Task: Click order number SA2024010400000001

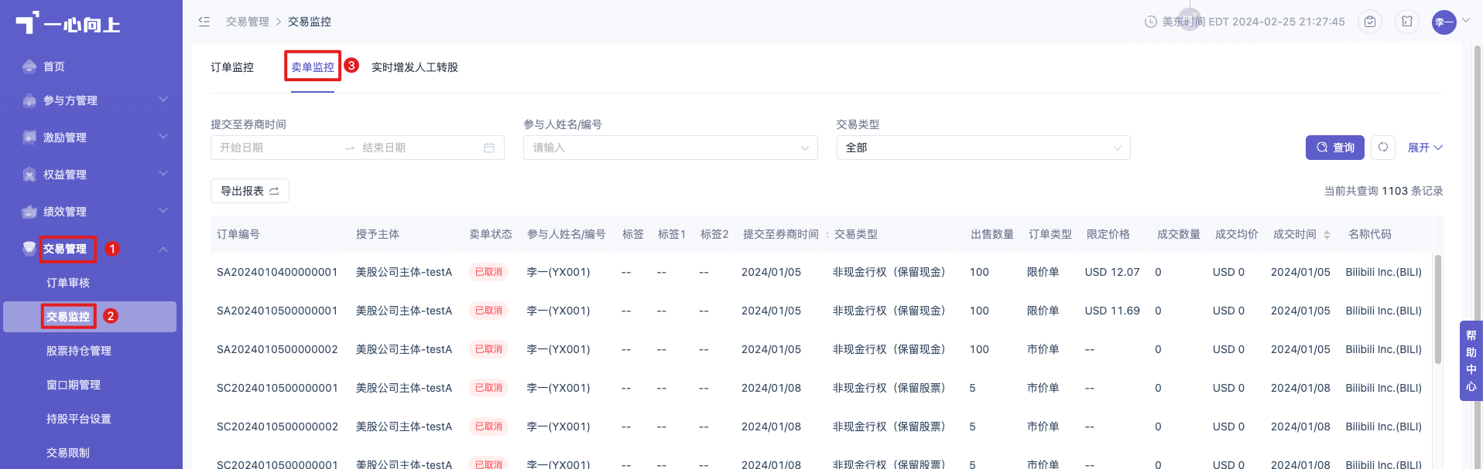Action: [277, 272]
